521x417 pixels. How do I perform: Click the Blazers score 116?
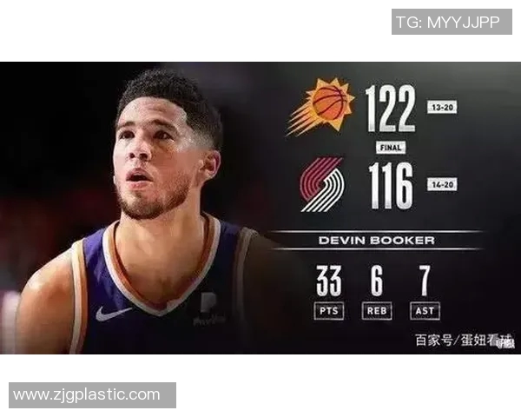(391, 186)
